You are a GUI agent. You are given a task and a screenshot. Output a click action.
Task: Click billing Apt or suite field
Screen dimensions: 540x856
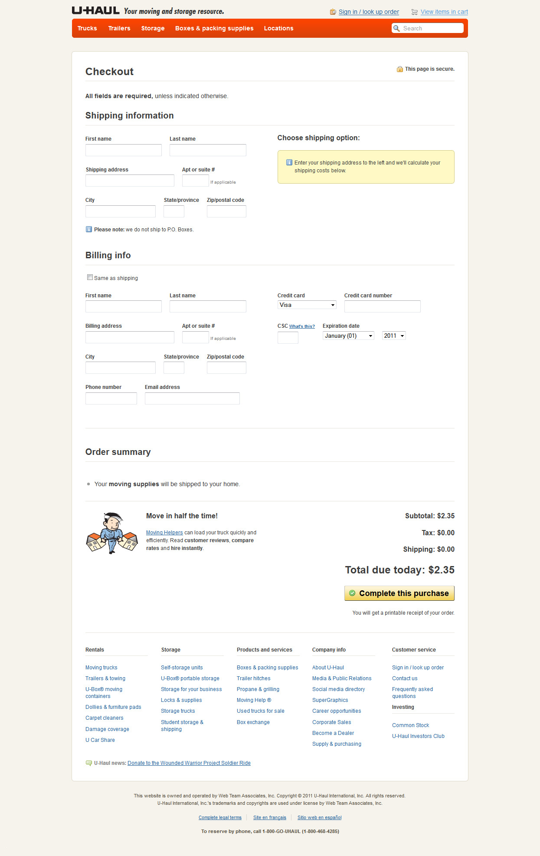coord(196,337)
